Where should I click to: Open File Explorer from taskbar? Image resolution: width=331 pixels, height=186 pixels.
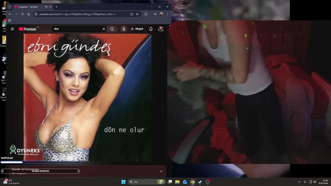(x=177, y=182)
